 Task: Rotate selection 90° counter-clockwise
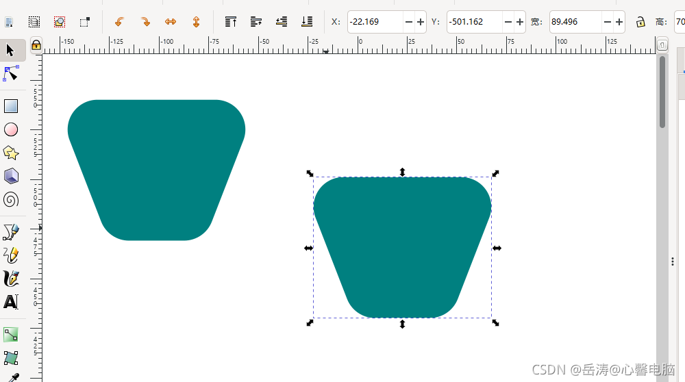pyautogui.click(x=119, y=22)
